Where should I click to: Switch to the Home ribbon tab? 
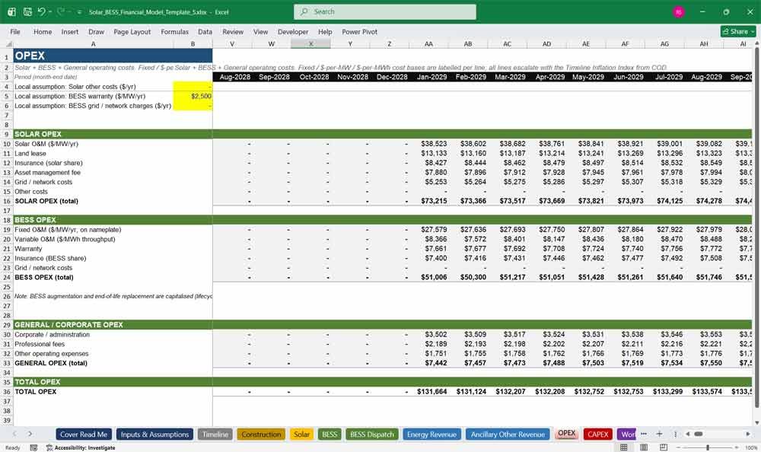point(43,31)
